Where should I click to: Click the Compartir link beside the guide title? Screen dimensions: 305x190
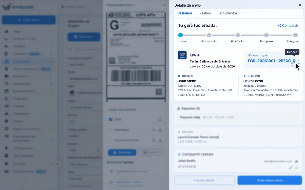288,26
